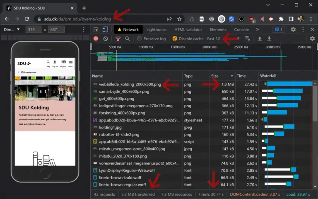Sort by the Name column header

coord(137,76)
